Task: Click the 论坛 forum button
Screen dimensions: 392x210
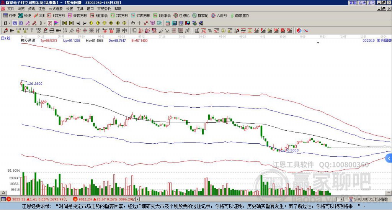Action: [362, 3]
